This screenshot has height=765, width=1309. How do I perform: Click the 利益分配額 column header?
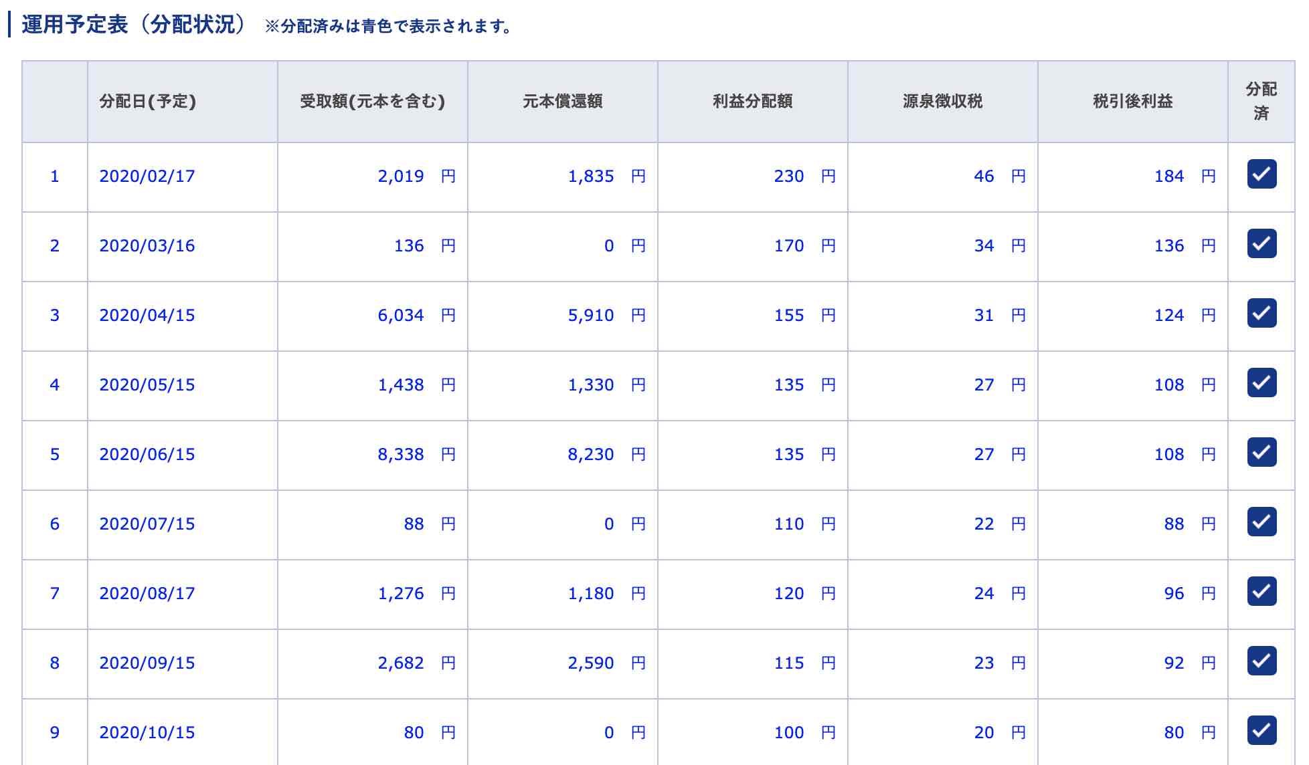[752, 102]
